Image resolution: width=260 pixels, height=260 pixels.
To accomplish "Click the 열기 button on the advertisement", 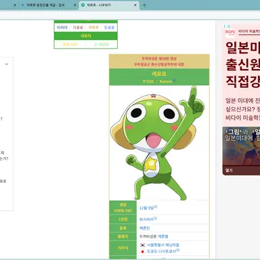I will 229,171.
